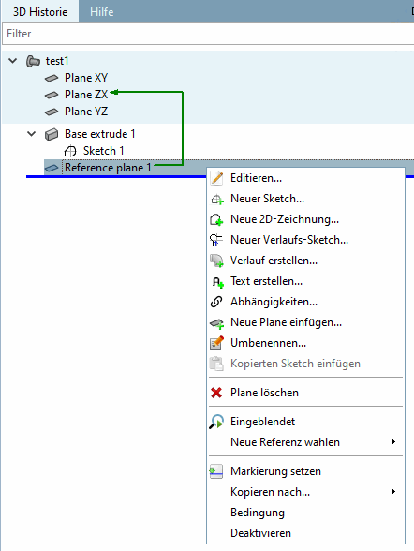The width and height of the screenshot is (414, 551).
Task: Select the Base extrude 1 label
Action: click(x=100, y=134)
